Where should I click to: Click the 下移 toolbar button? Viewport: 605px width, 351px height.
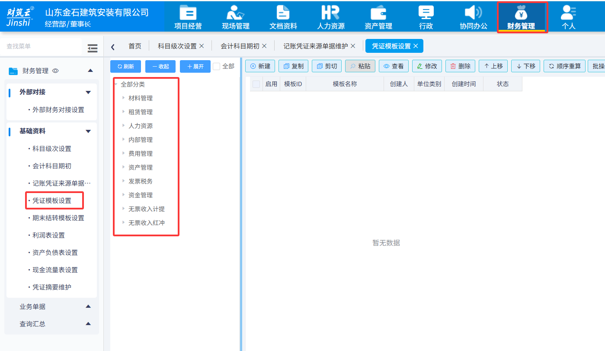pyautogui.click(x=526, y=66)
